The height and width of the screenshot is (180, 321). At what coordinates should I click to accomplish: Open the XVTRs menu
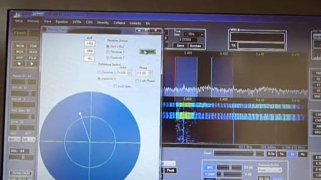click(77, 22)
